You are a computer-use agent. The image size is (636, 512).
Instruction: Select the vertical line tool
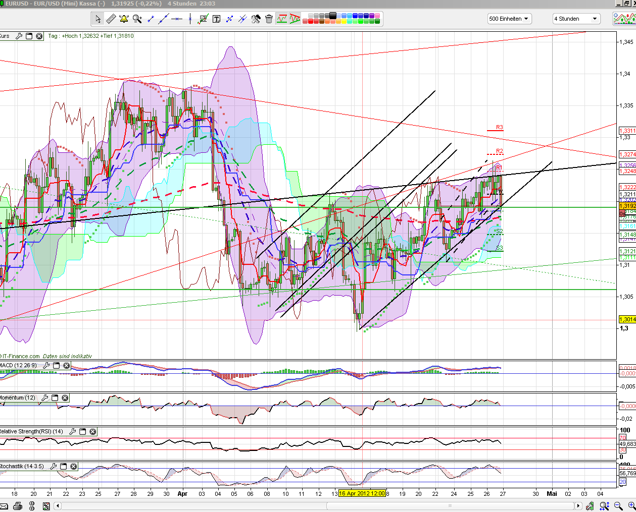[x=190, y=19]
